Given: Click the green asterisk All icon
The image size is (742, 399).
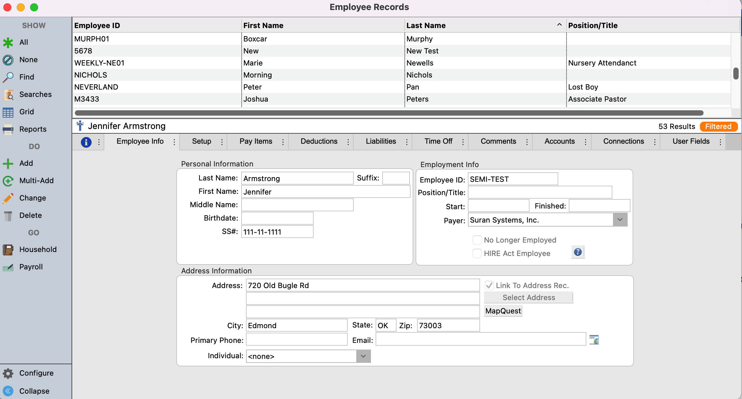Looking at the screenshot, I should tap(8, 42).
